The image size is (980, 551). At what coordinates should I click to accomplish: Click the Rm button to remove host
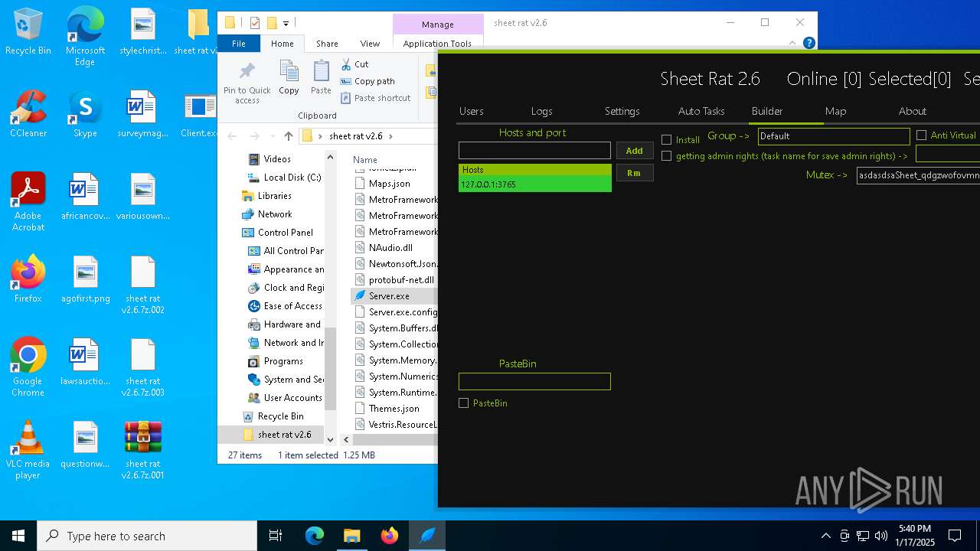pos(635,173)
